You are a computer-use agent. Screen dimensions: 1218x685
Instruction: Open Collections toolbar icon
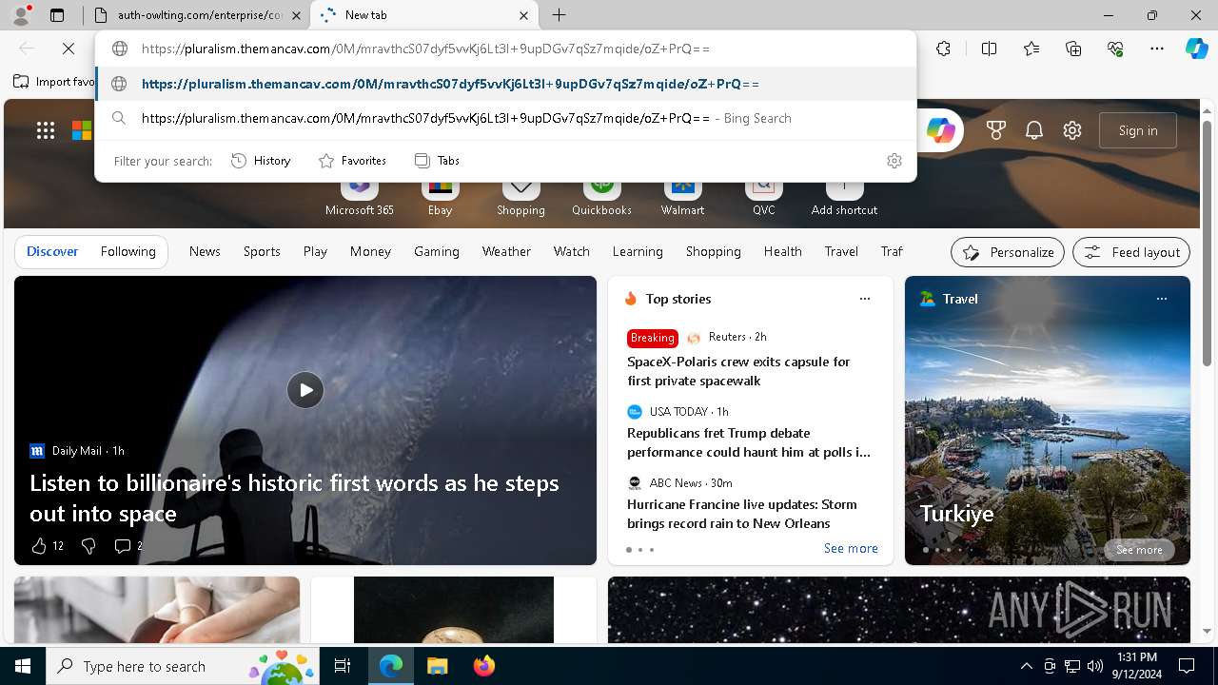[x=1073, y=49]
